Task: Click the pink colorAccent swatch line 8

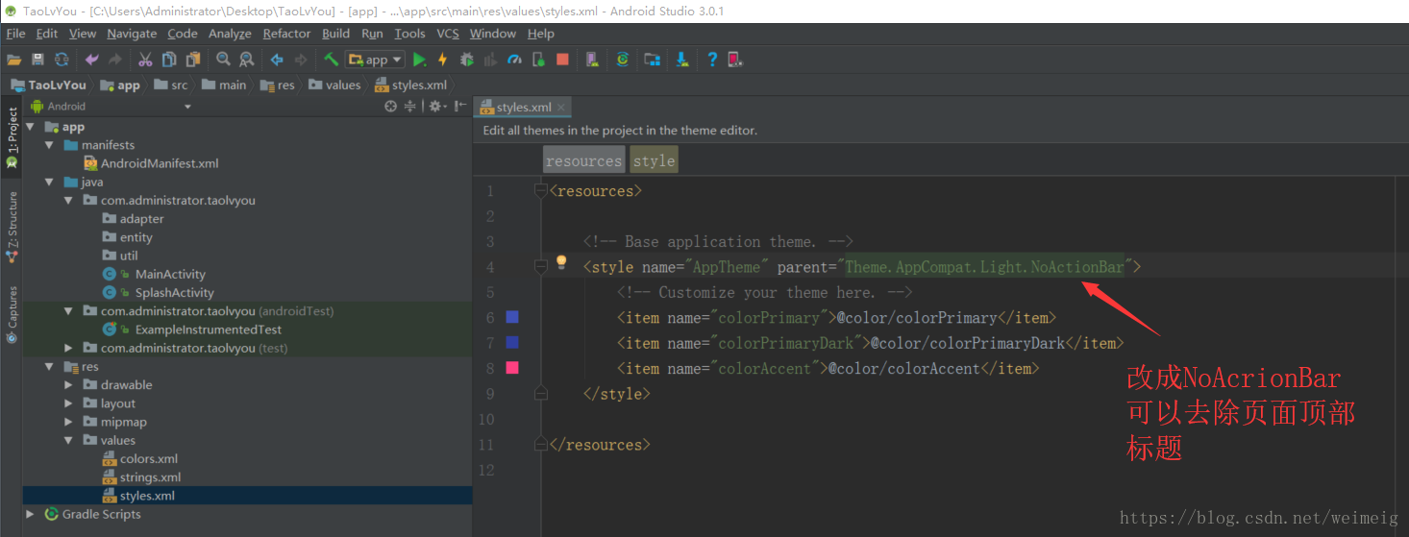Action: [x=512, y=368]
